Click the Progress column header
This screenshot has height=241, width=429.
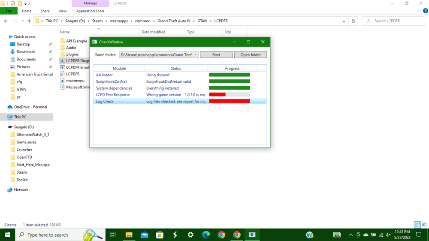click(232, 68)
